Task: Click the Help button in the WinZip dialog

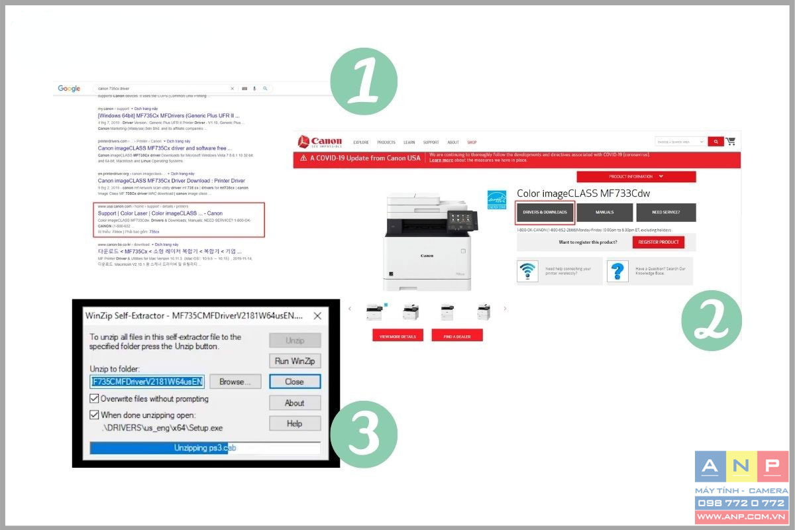Action: point(295,423)
